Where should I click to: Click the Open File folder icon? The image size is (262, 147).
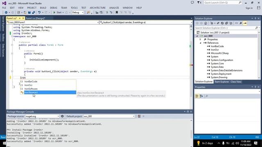coord(25,13)
